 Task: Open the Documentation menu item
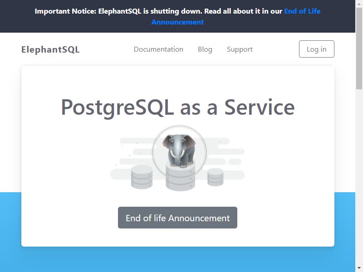point(158,49)
